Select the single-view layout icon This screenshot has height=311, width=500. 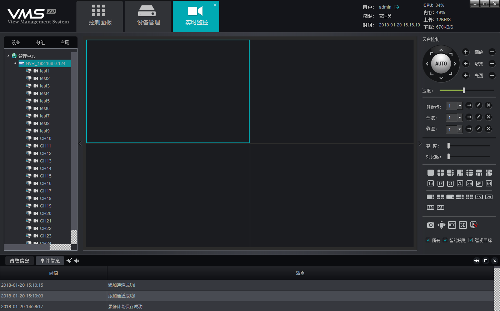pyautogui.click(x=431, y=172)
